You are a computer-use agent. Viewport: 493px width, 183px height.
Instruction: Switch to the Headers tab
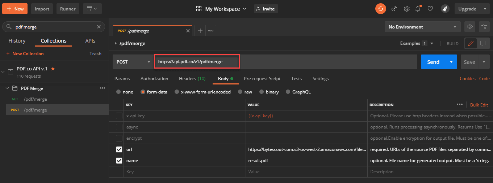point(192,79)
